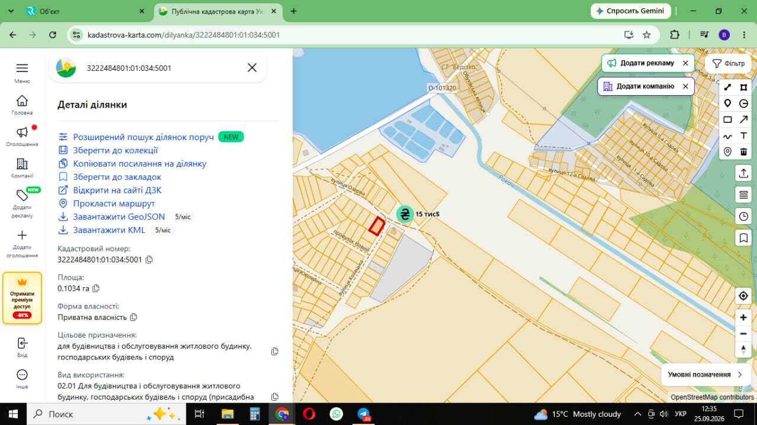Open the map history clock button
Image resolution: width=757 pixels, height=425 pixels.
(743, 216)
